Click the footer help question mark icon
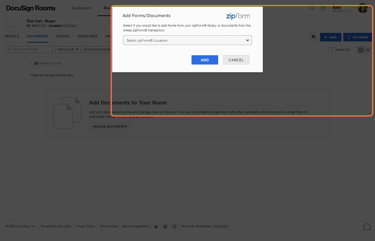Viewport: 375px width, 241px height. [174, 227]
